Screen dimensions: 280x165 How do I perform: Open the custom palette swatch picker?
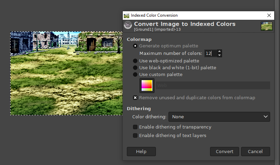click(x=147, y=86)
